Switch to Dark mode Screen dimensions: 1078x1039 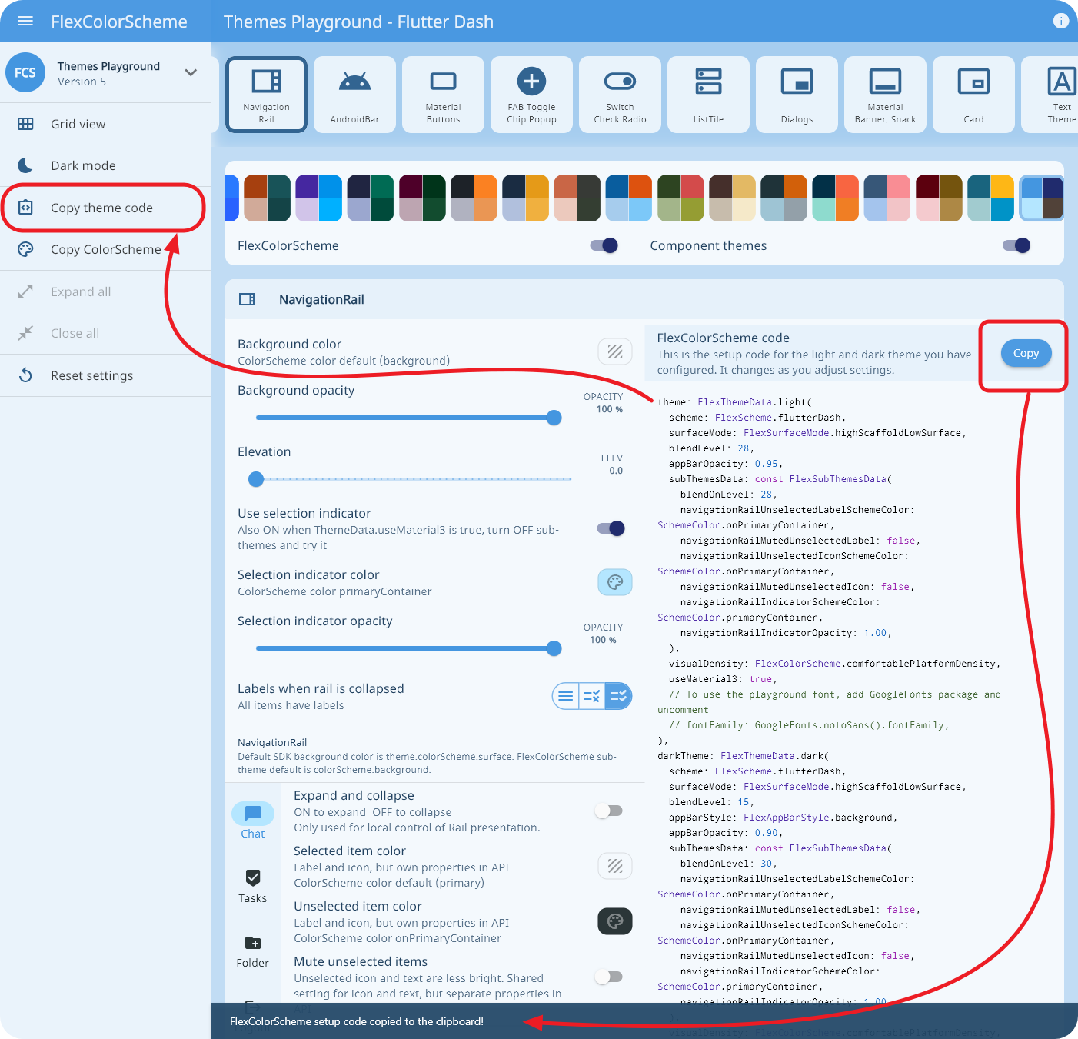tap(105, 165)
